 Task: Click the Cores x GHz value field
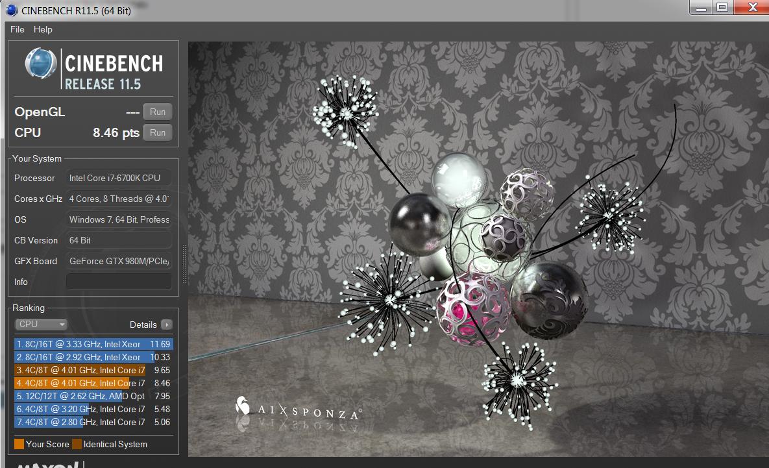(x=119, y=199)
